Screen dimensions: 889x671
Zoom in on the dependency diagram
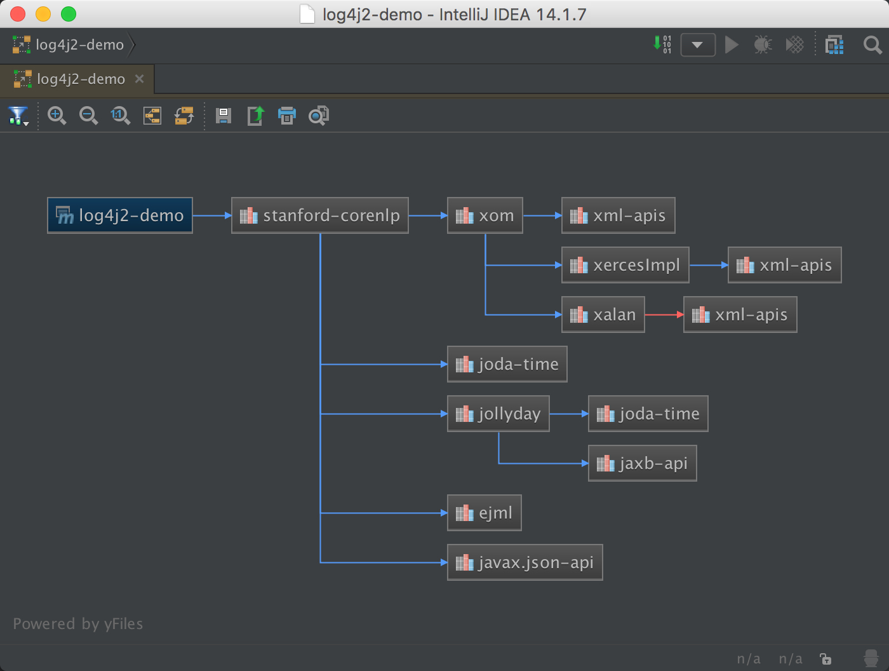point(57,116)
